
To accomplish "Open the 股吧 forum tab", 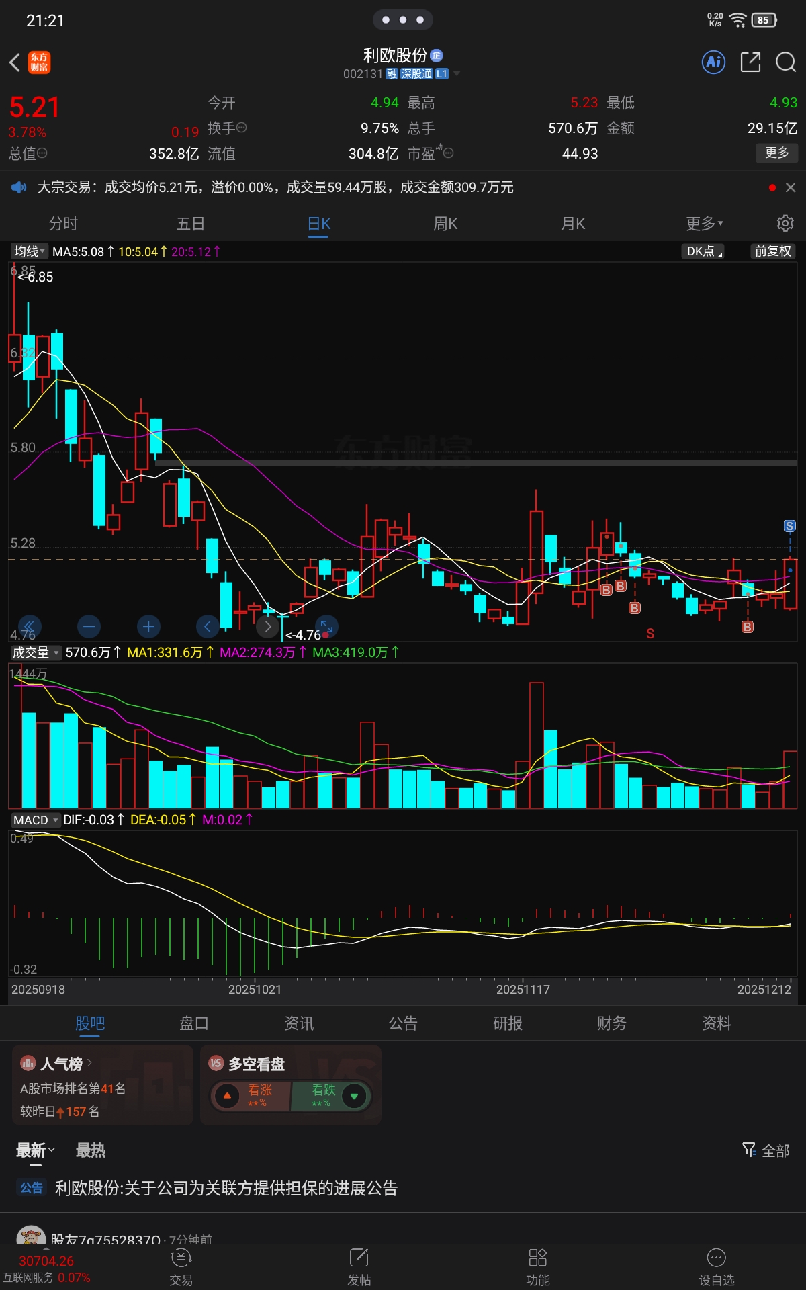I will 90,1023.
